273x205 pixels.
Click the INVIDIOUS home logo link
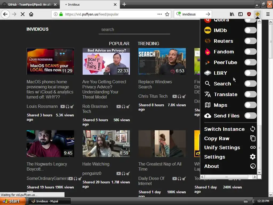37,29
